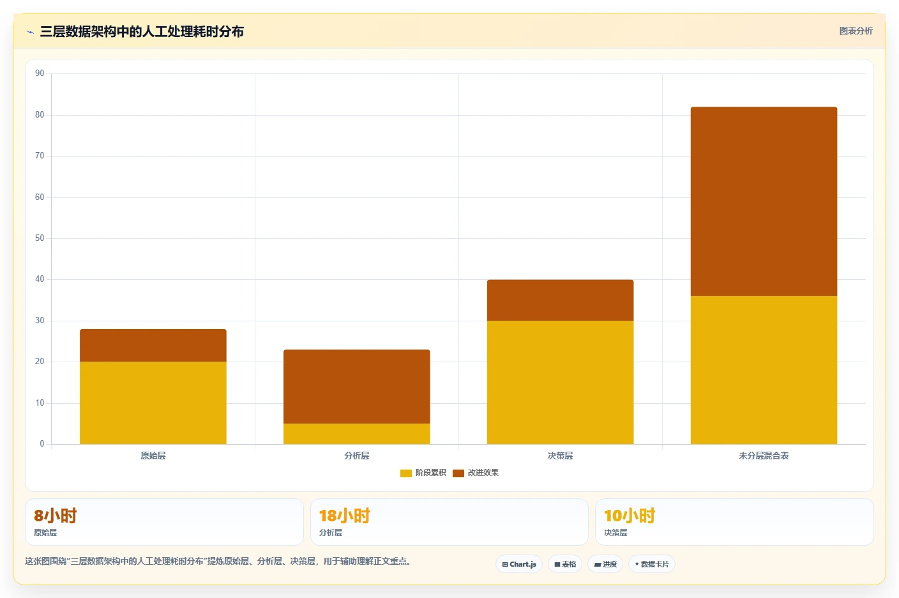The width and height of the screenshot is (899, 598).
Task: Click the brown 未分层混合表 bar segment
Action: [x=764, y=201]
